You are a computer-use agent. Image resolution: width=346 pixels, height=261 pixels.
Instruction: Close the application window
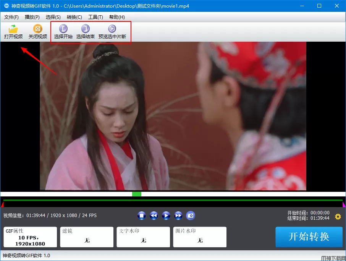(x=337, y=6)
